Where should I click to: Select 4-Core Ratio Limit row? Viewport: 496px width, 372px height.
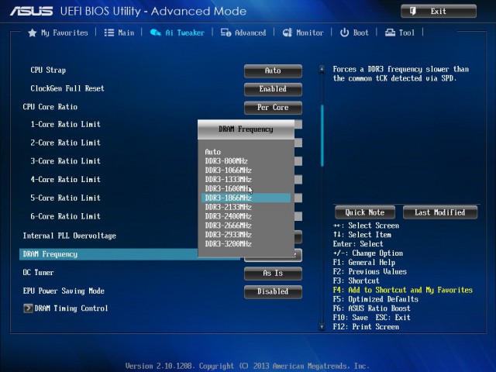(65, 179)
